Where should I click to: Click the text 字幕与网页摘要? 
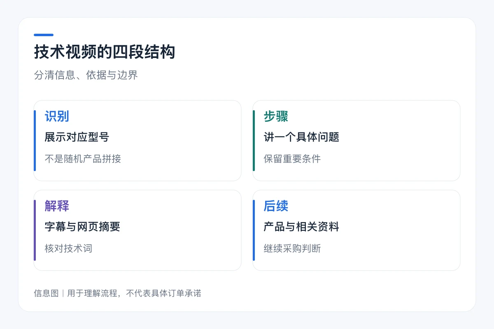[82, 227]
